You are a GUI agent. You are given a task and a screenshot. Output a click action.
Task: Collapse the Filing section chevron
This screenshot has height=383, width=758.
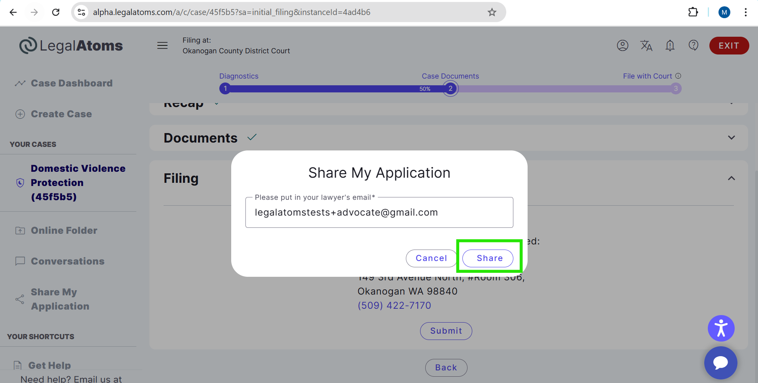pos(731,178)
